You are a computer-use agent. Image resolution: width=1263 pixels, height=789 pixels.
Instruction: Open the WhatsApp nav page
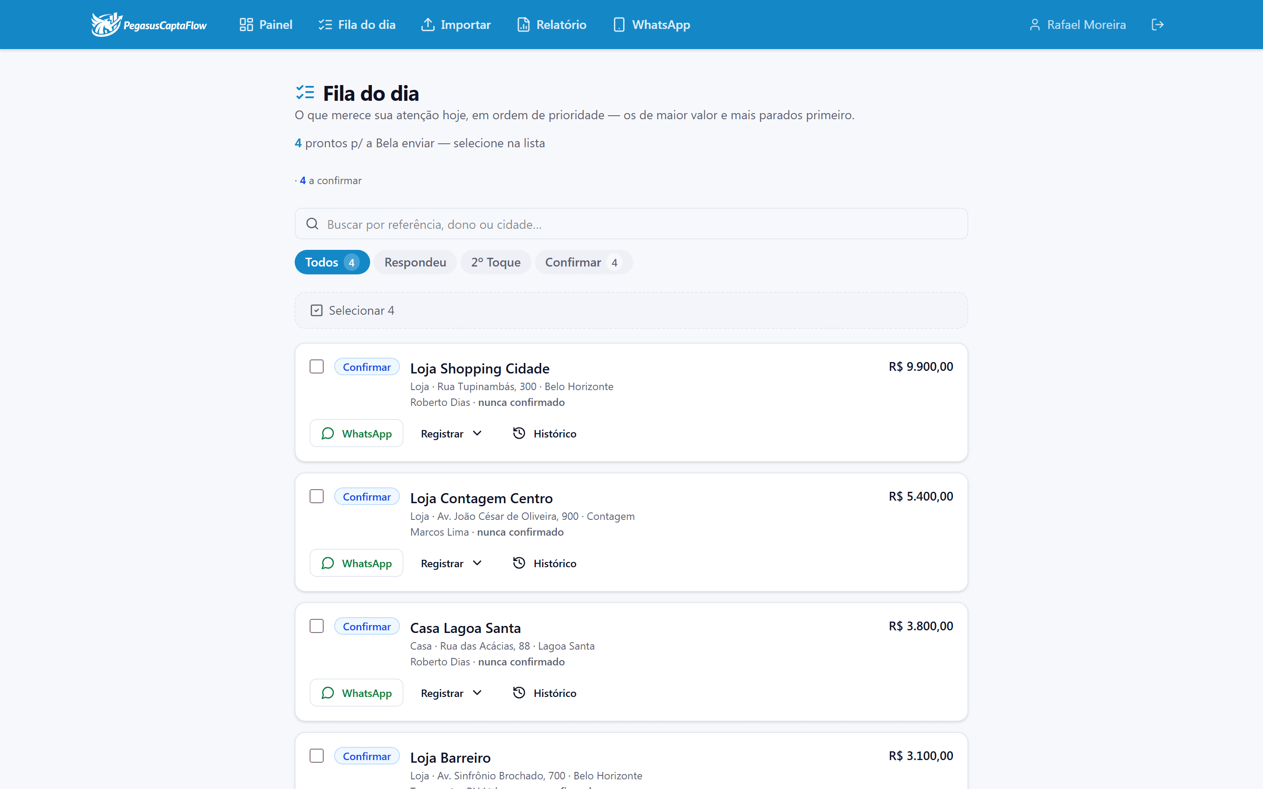[651, 25]
